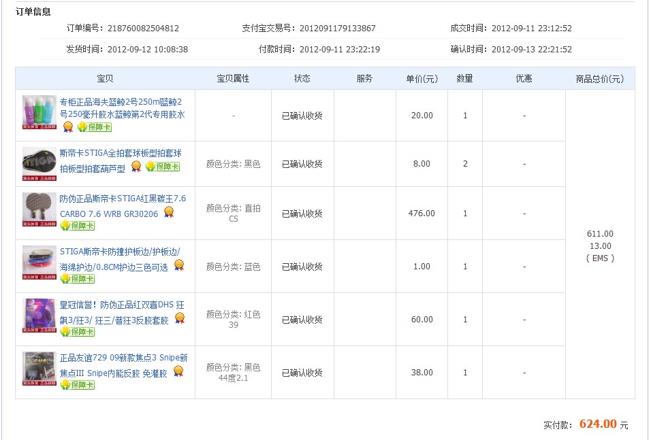Click medal icon beside STIGA 海绵护边 item
651x440 pixels.
pos(178,265)
